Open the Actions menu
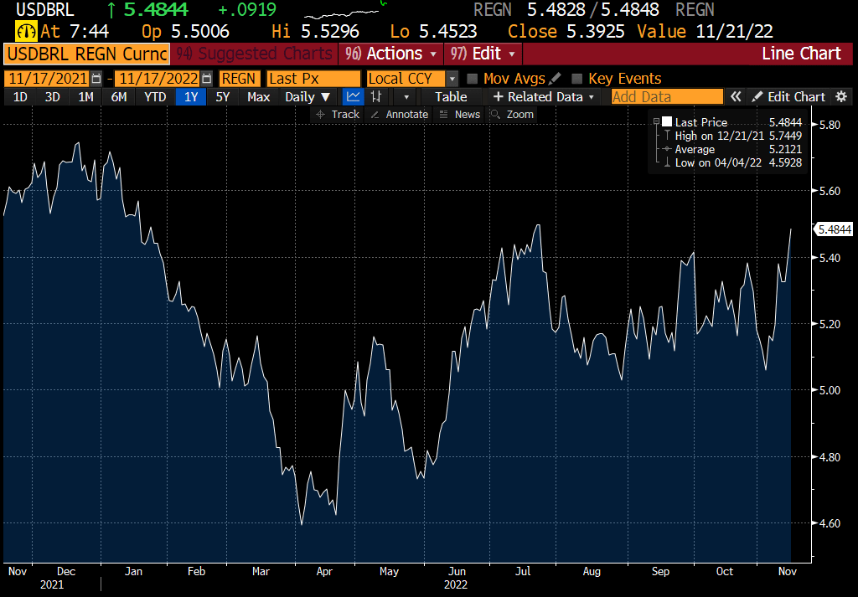The image size is (858, 597). (x=390, y=54)
